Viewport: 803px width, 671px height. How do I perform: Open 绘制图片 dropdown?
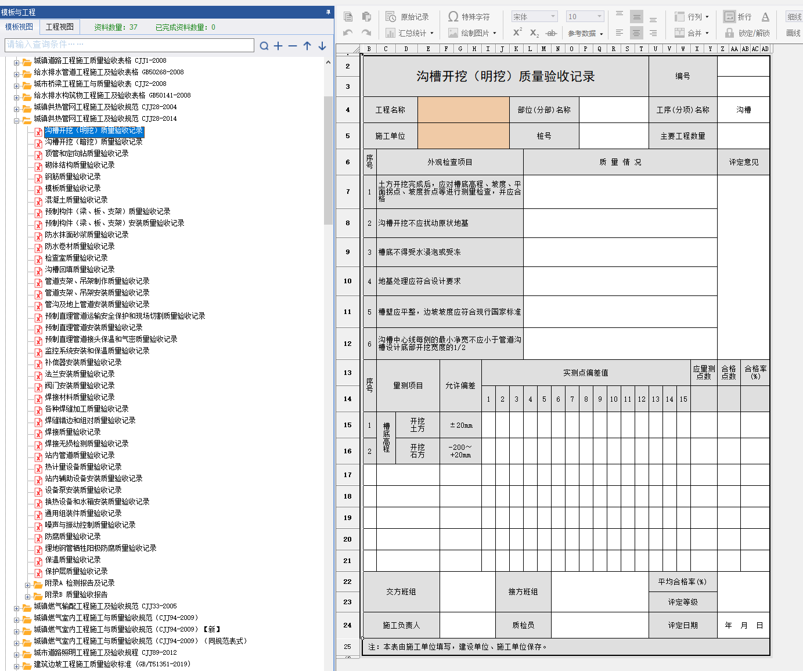click(x=473, y=33)
